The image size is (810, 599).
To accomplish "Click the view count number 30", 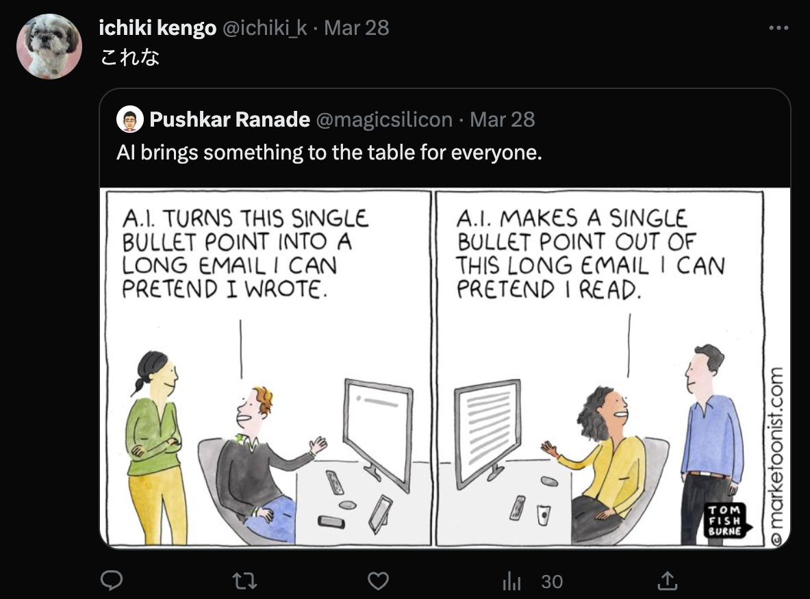I will 552,581.
